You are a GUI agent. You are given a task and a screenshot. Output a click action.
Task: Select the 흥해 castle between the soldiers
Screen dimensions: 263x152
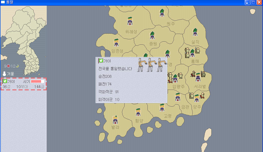coord(192,53)
